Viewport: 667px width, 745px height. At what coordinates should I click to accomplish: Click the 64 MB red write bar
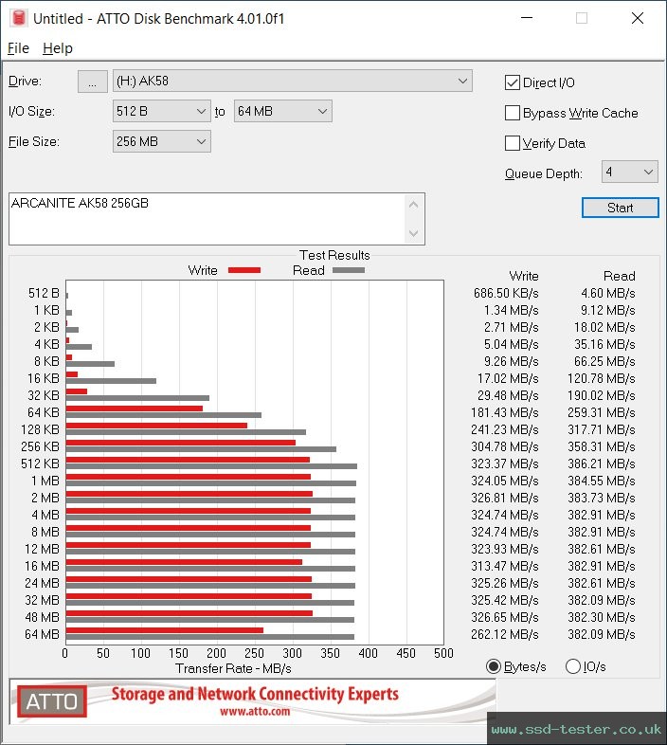164,630
